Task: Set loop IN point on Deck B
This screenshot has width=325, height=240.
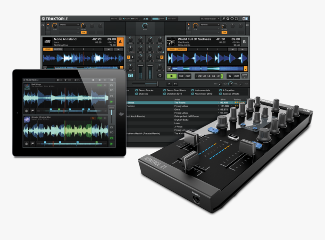Action: (230, 76)
